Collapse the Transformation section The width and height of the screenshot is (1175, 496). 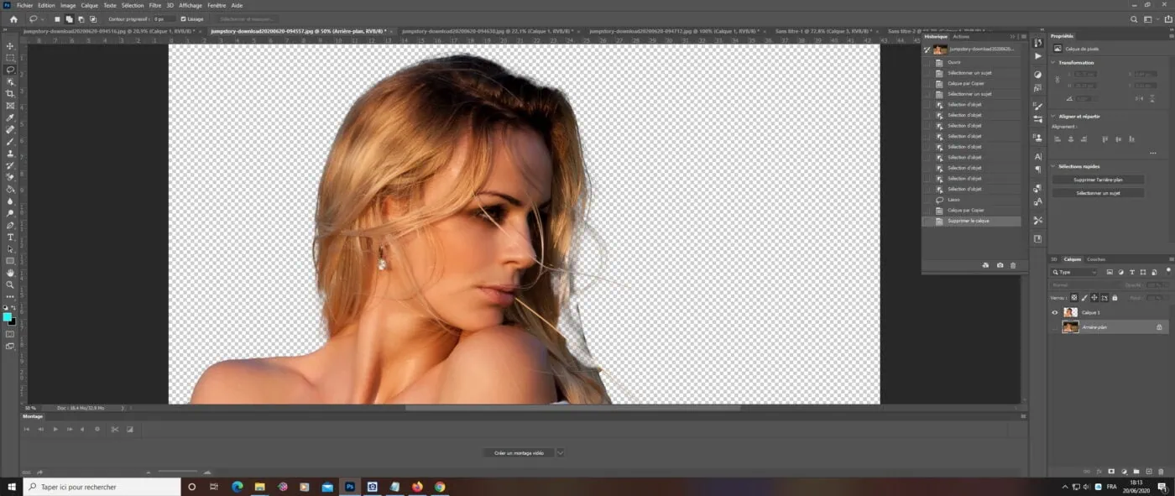tap(1053, 63)
